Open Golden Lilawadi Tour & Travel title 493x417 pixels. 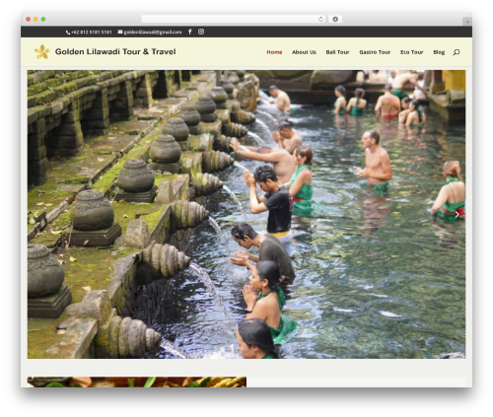click(115, 51)
